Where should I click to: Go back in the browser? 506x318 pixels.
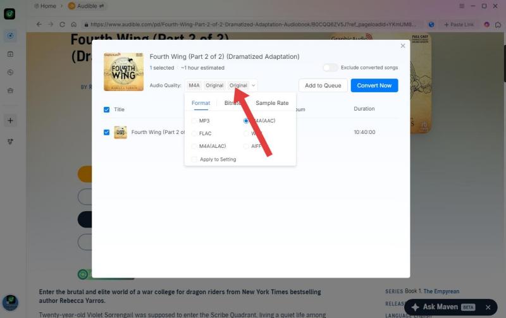tap(39, 24)
